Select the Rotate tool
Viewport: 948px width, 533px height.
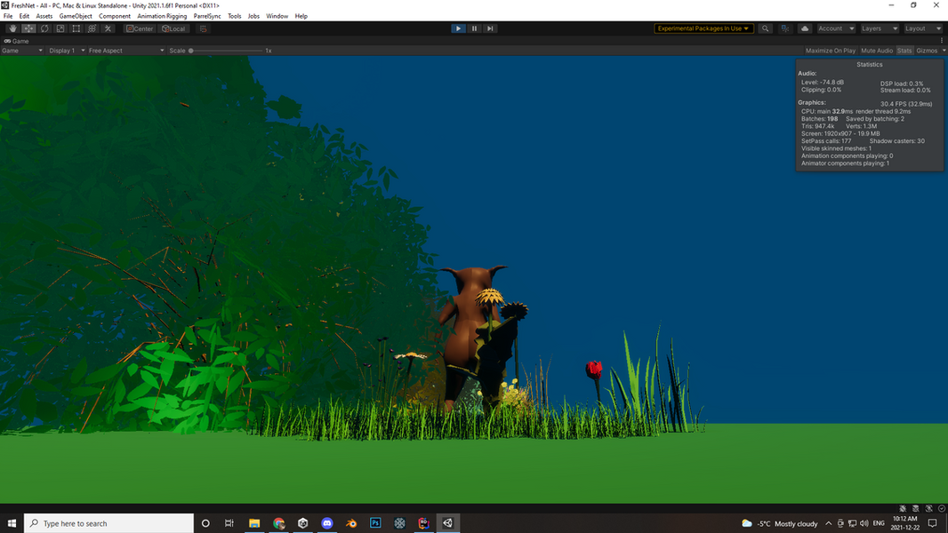pos(44,28)
